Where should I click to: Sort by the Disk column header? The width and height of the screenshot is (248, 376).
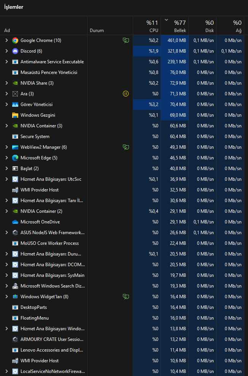pos(202,26)
